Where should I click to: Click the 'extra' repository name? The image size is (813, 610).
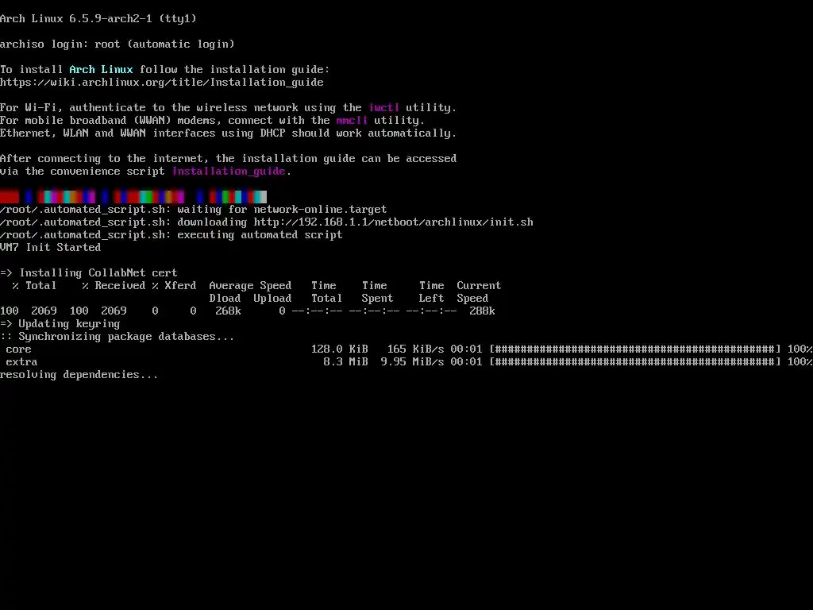click(21, 362)
